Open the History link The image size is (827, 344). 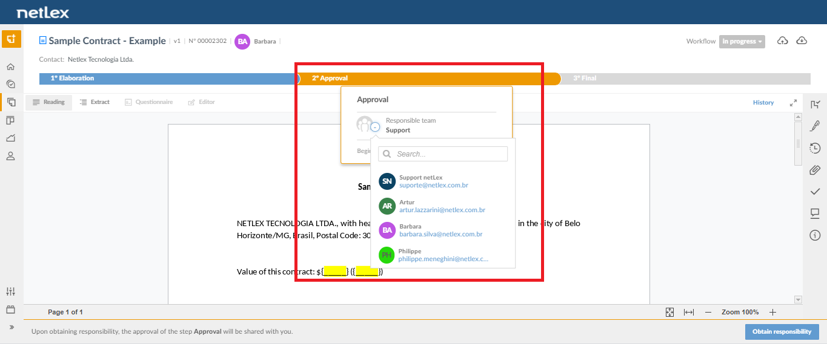click(x=763, y=103)
